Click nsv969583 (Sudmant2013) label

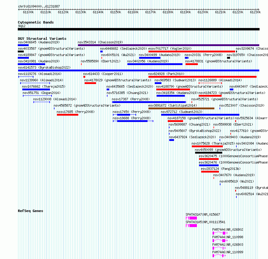[x=175, y=80]
